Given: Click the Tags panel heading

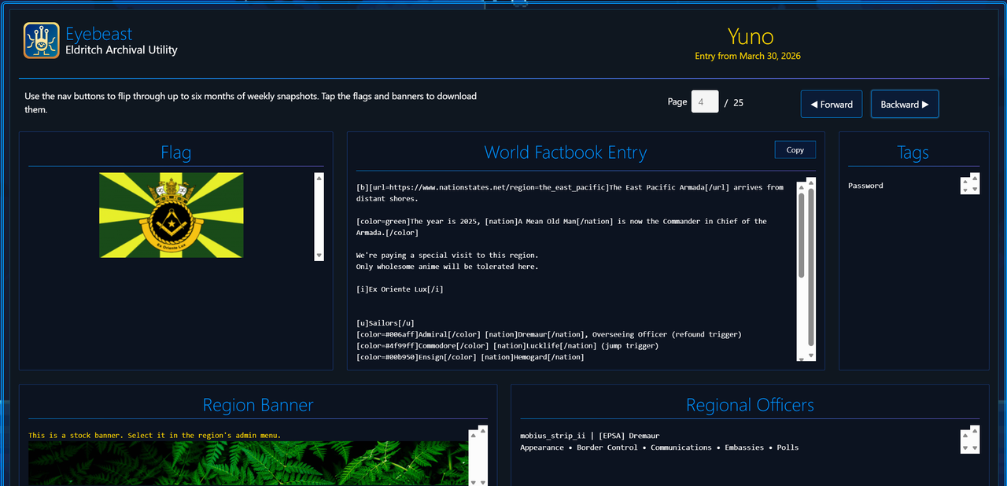Looking at the screenshot, I should pyautogui.click(x=913, y=153).
